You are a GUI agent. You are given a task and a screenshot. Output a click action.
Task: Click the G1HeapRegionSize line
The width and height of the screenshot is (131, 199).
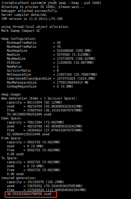pos(40,86)
